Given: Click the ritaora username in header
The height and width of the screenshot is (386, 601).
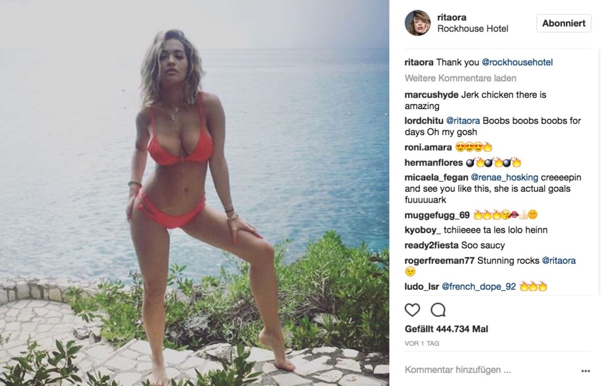Looking at the screenshot, I should click(x=452, y=18).
